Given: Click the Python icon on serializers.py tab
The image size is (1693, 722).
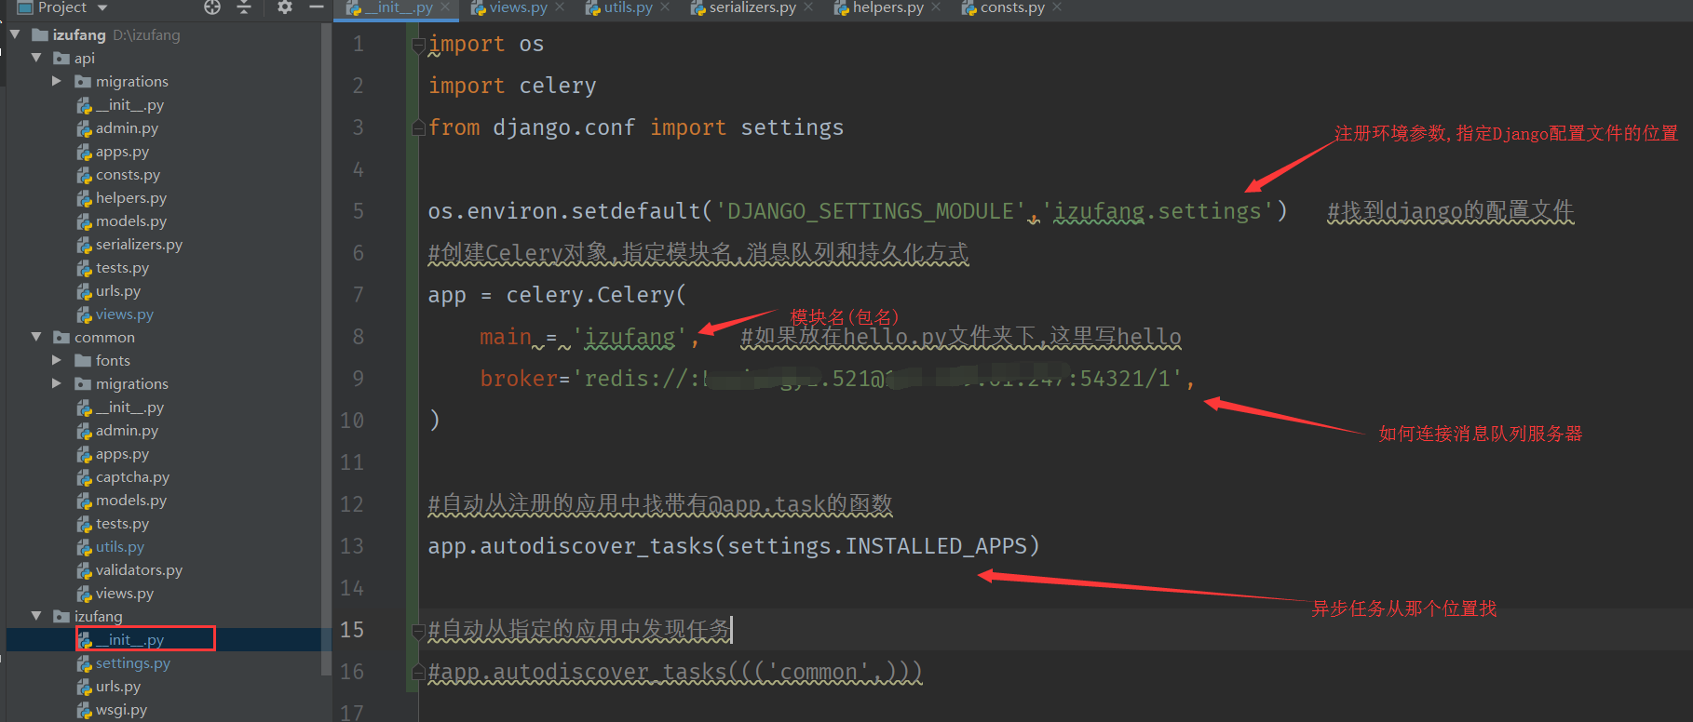Looking at the screenshot, I should 698,8.
